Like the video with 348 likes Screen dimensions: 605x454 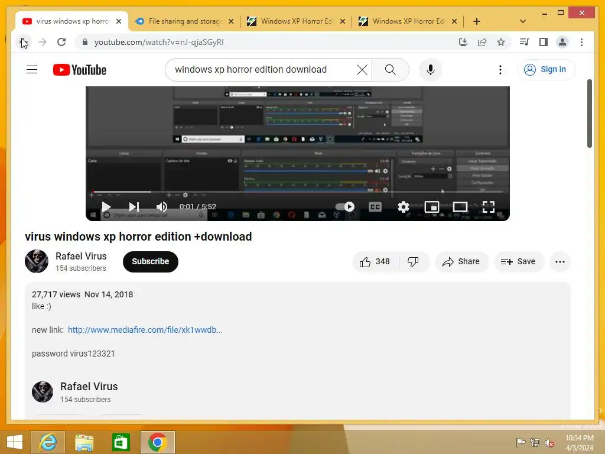coord(375,262)
